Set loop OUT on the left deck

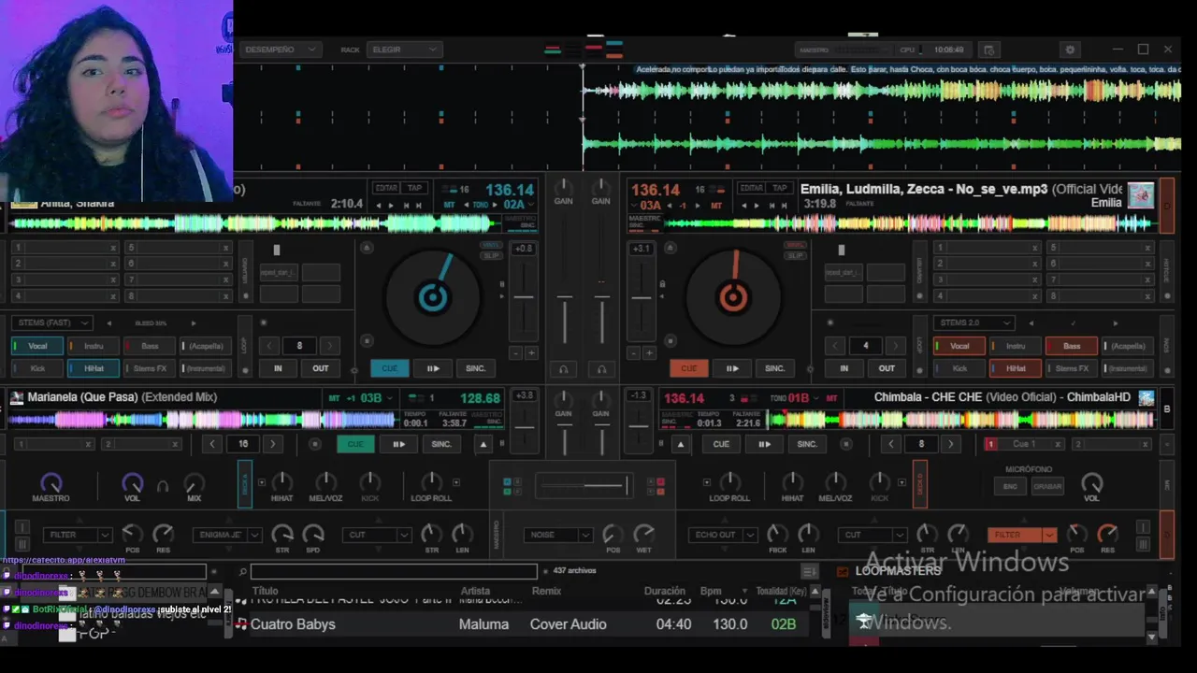(x=321, y=368)
